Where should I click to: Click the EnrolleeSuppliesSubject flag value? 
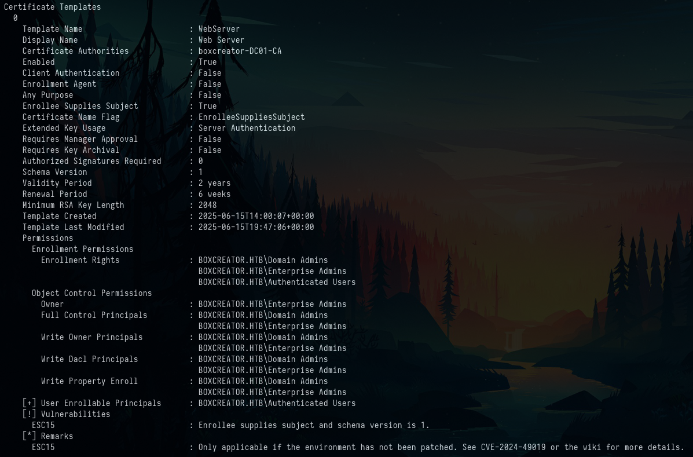(x=251, y=117)
